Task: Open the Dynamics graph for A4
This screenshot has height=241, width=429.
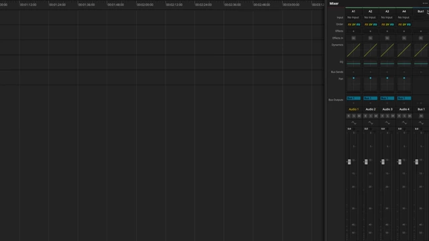Action: 404,50
